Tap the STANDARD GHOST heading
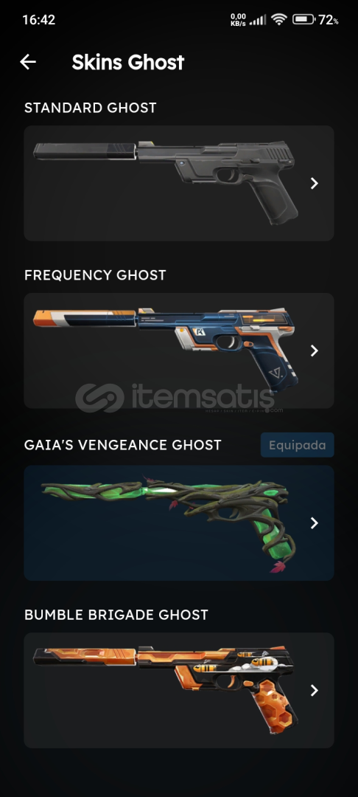The image size is (358, 797). click(91, 108)
